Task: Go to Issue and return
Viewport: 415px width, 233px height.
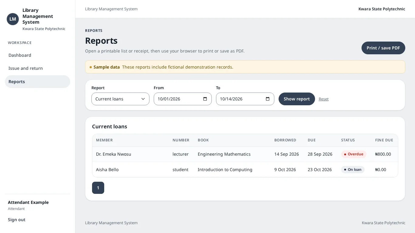Action: tap(37, 68)
